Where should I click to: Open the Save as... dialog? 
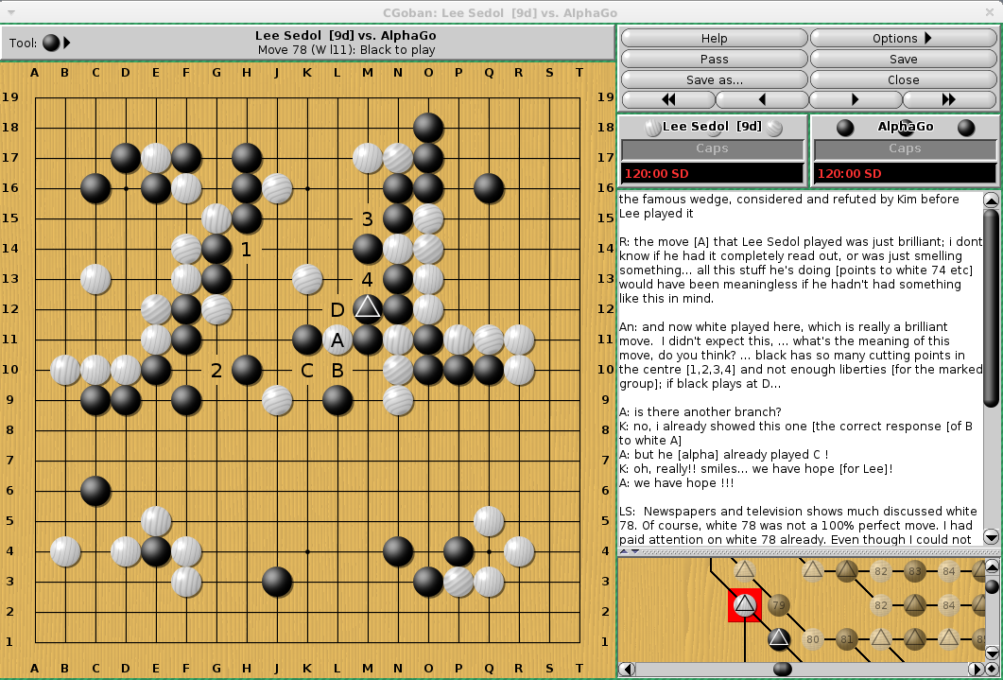click(x=713, y=78)
